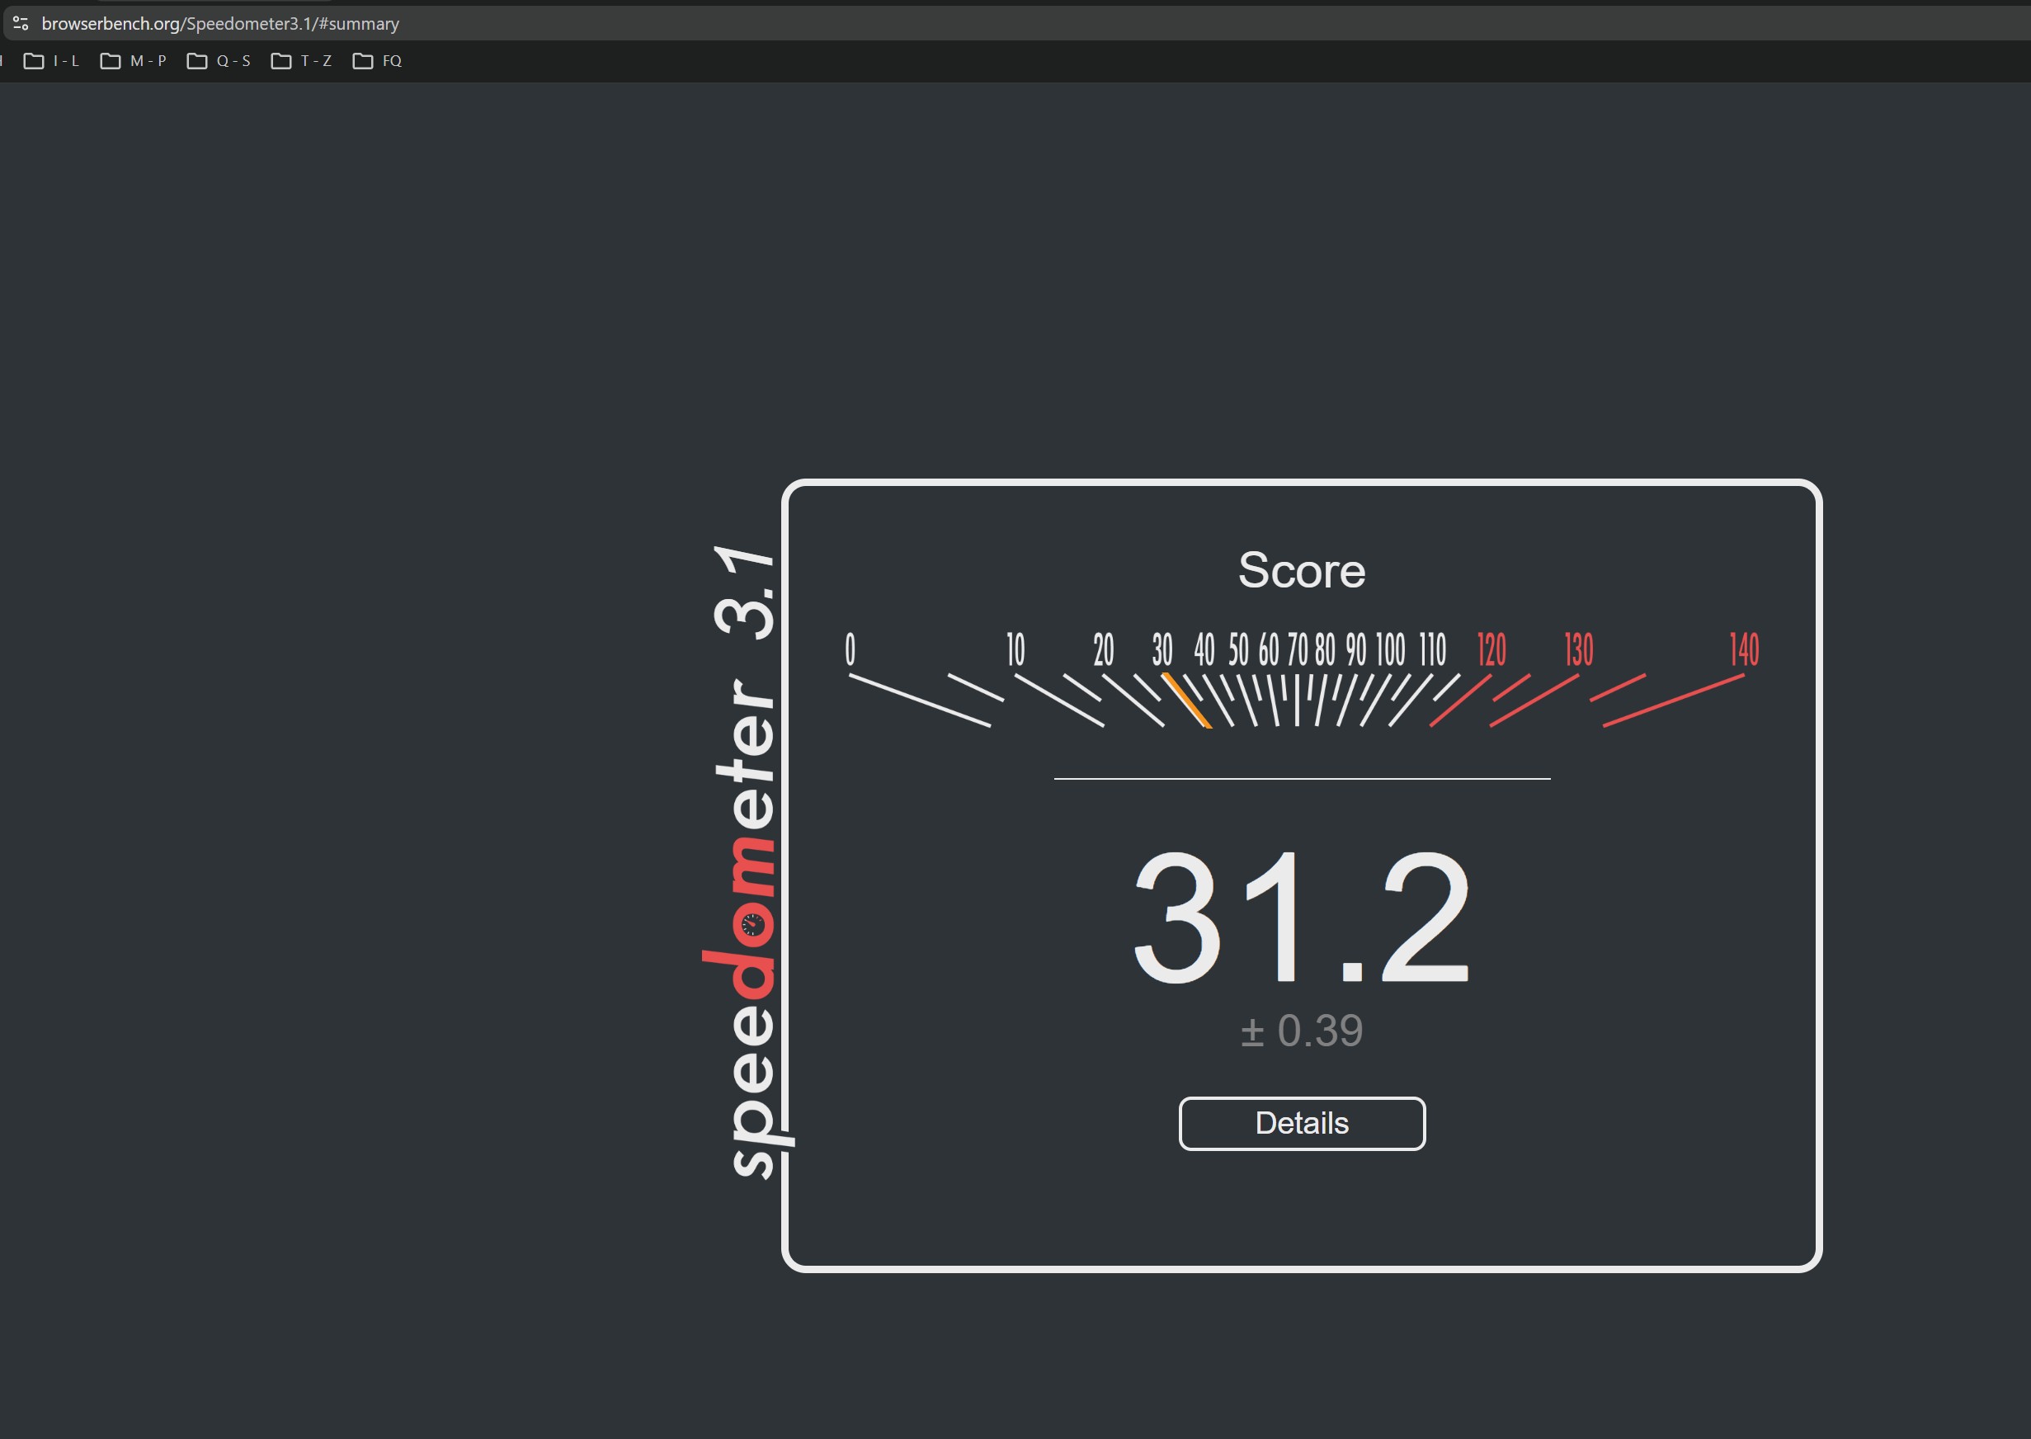Viewport: 2031px width, 1439px height.
Task: Click the site information icon in address bar
Action: pos(21,23)
